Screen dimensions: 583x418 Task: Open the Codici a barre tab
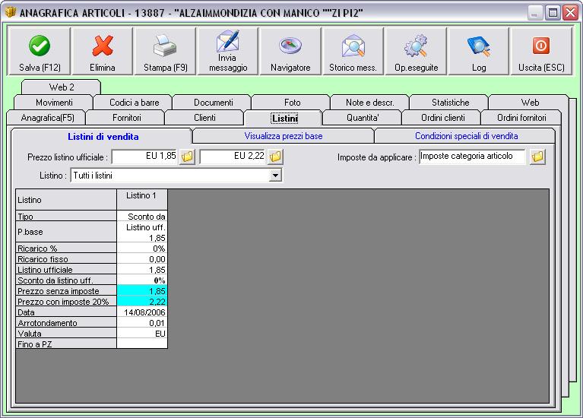[x=134, y=103]
